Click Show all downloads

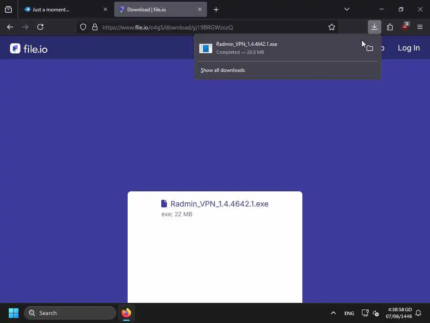click(x=223, y=70)
